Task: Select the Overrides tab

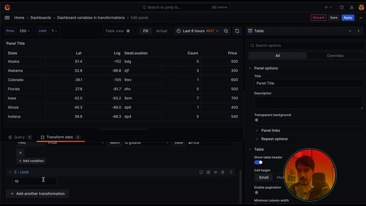Action: (335, 56)
